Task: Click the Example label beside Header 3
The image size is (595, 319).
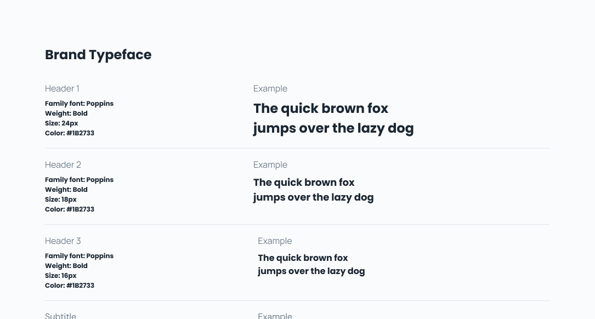Action: [275, 241]
